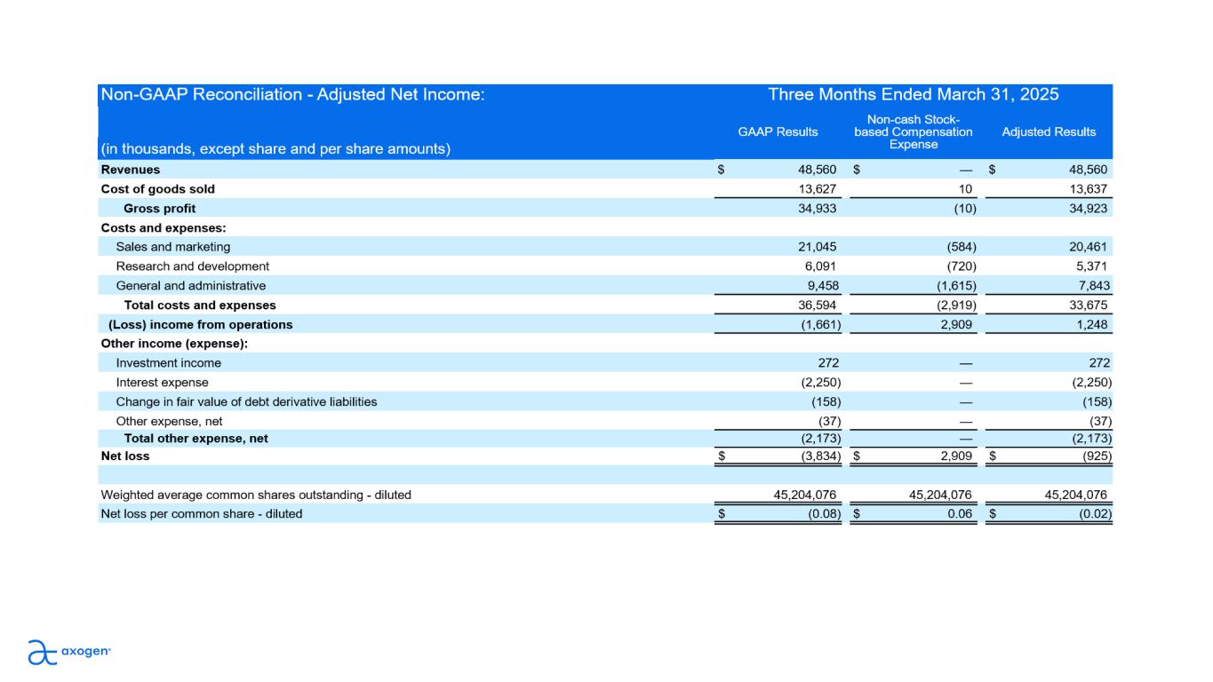Select 'Change in fair value of debt derivative liabilities'

point(246,402)
